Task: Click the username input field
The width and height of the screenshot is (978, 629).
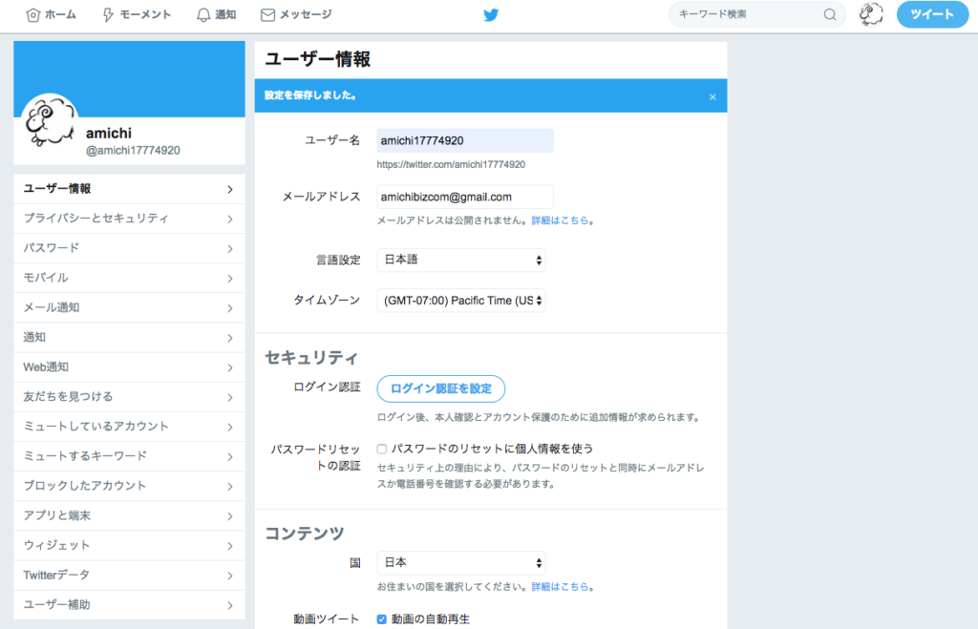Action: pyautogui.click(x=465, y=140)
